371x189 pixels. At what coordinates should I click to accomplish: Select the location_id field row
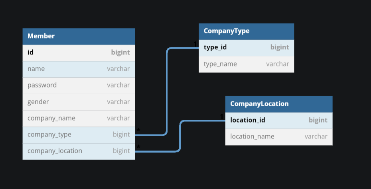[x=279, y=120]
